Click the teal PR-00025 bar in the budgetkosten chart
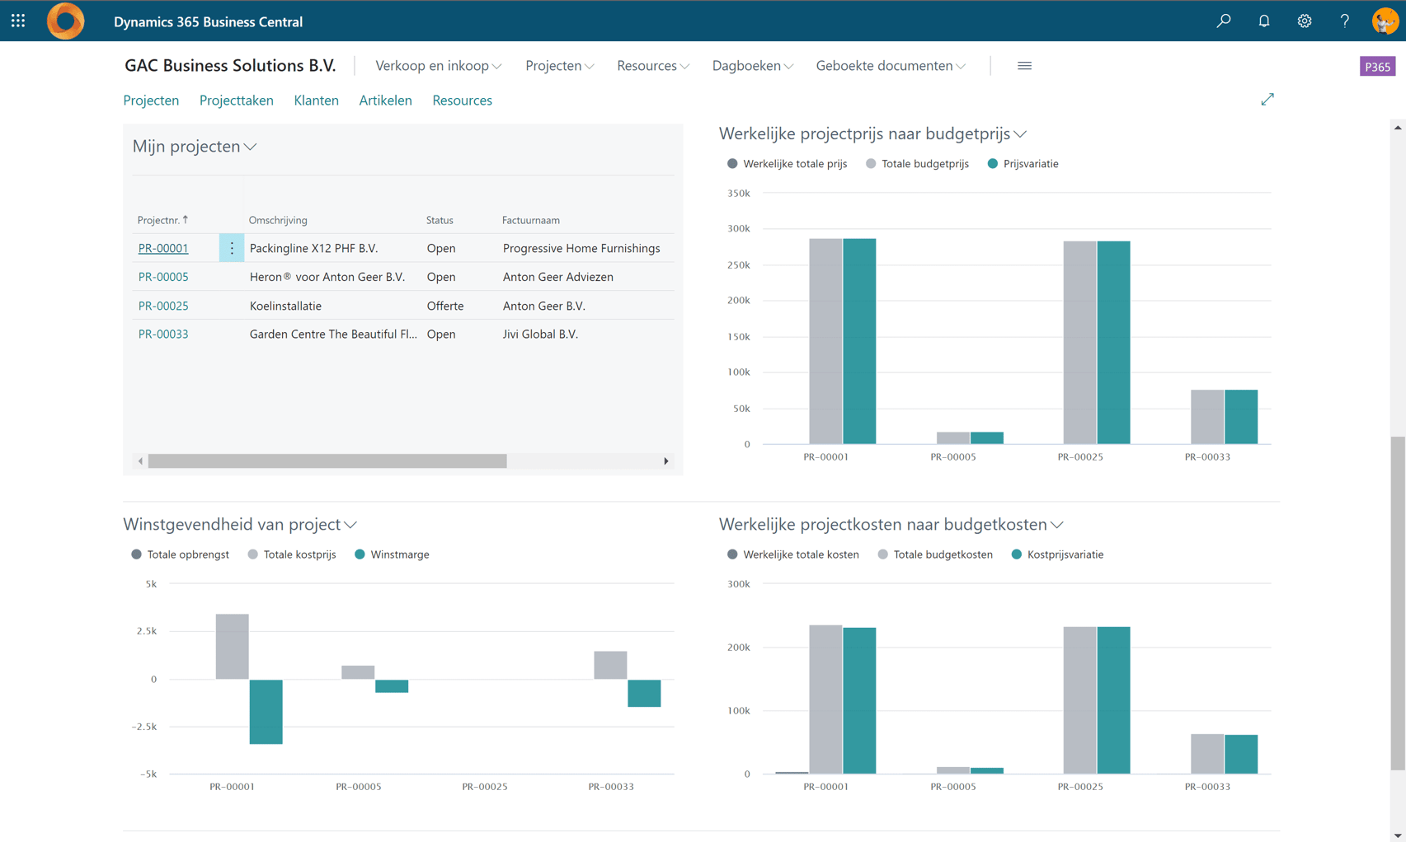Screen dimensions: 1406x842 (x=1113, y=700)
